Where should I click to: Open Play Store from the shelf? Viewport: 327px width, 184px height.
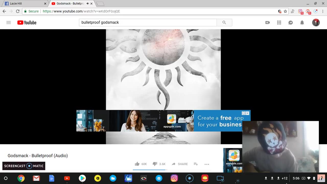(82, 178)
